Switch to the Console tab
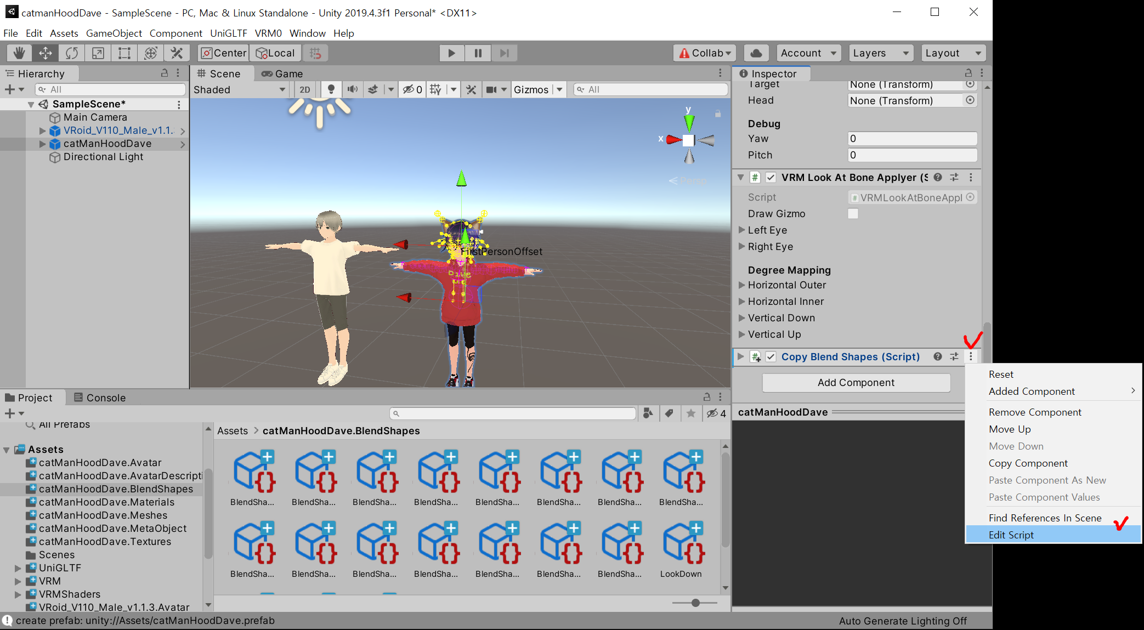The image size is (1144, 630). [100, 398]
